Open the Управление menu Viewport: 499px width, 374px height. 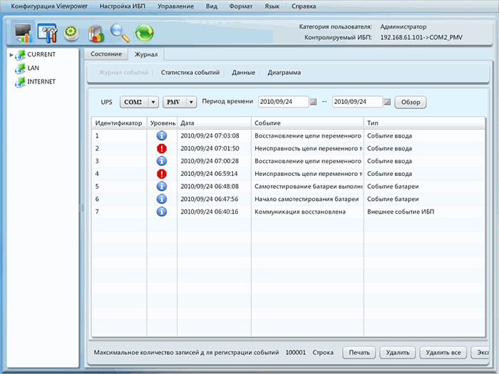point(175,6)
